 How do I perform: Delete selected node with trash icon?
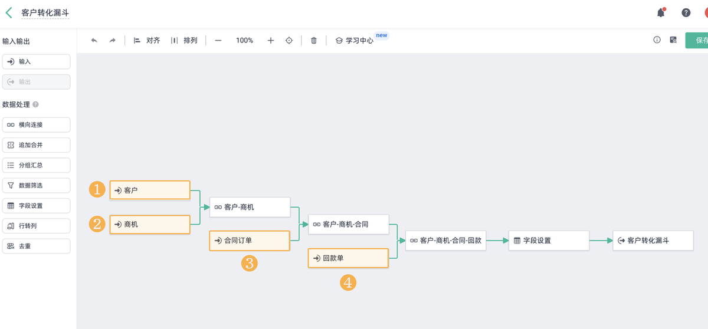[314, 41]
